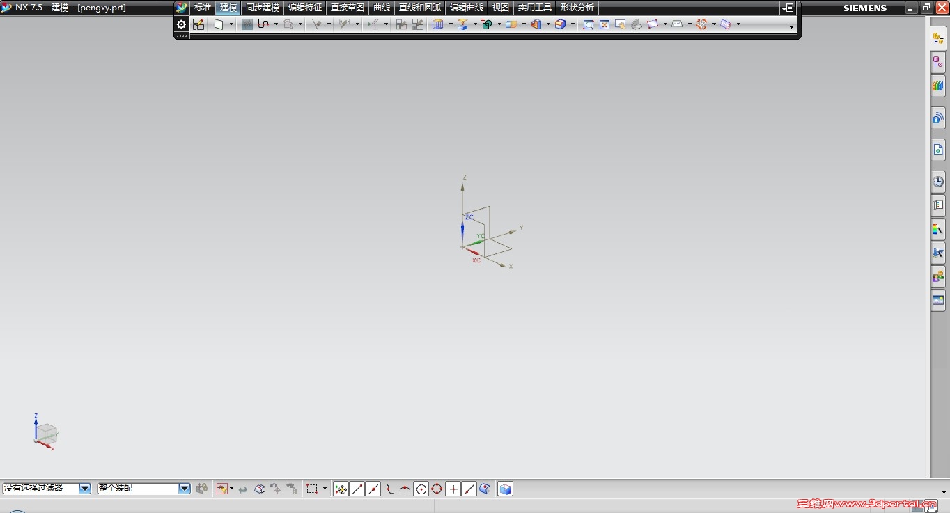Expand dropdown arrow next to white sheet icon
This screenshot has height=513, width=950.
[231, 24]
